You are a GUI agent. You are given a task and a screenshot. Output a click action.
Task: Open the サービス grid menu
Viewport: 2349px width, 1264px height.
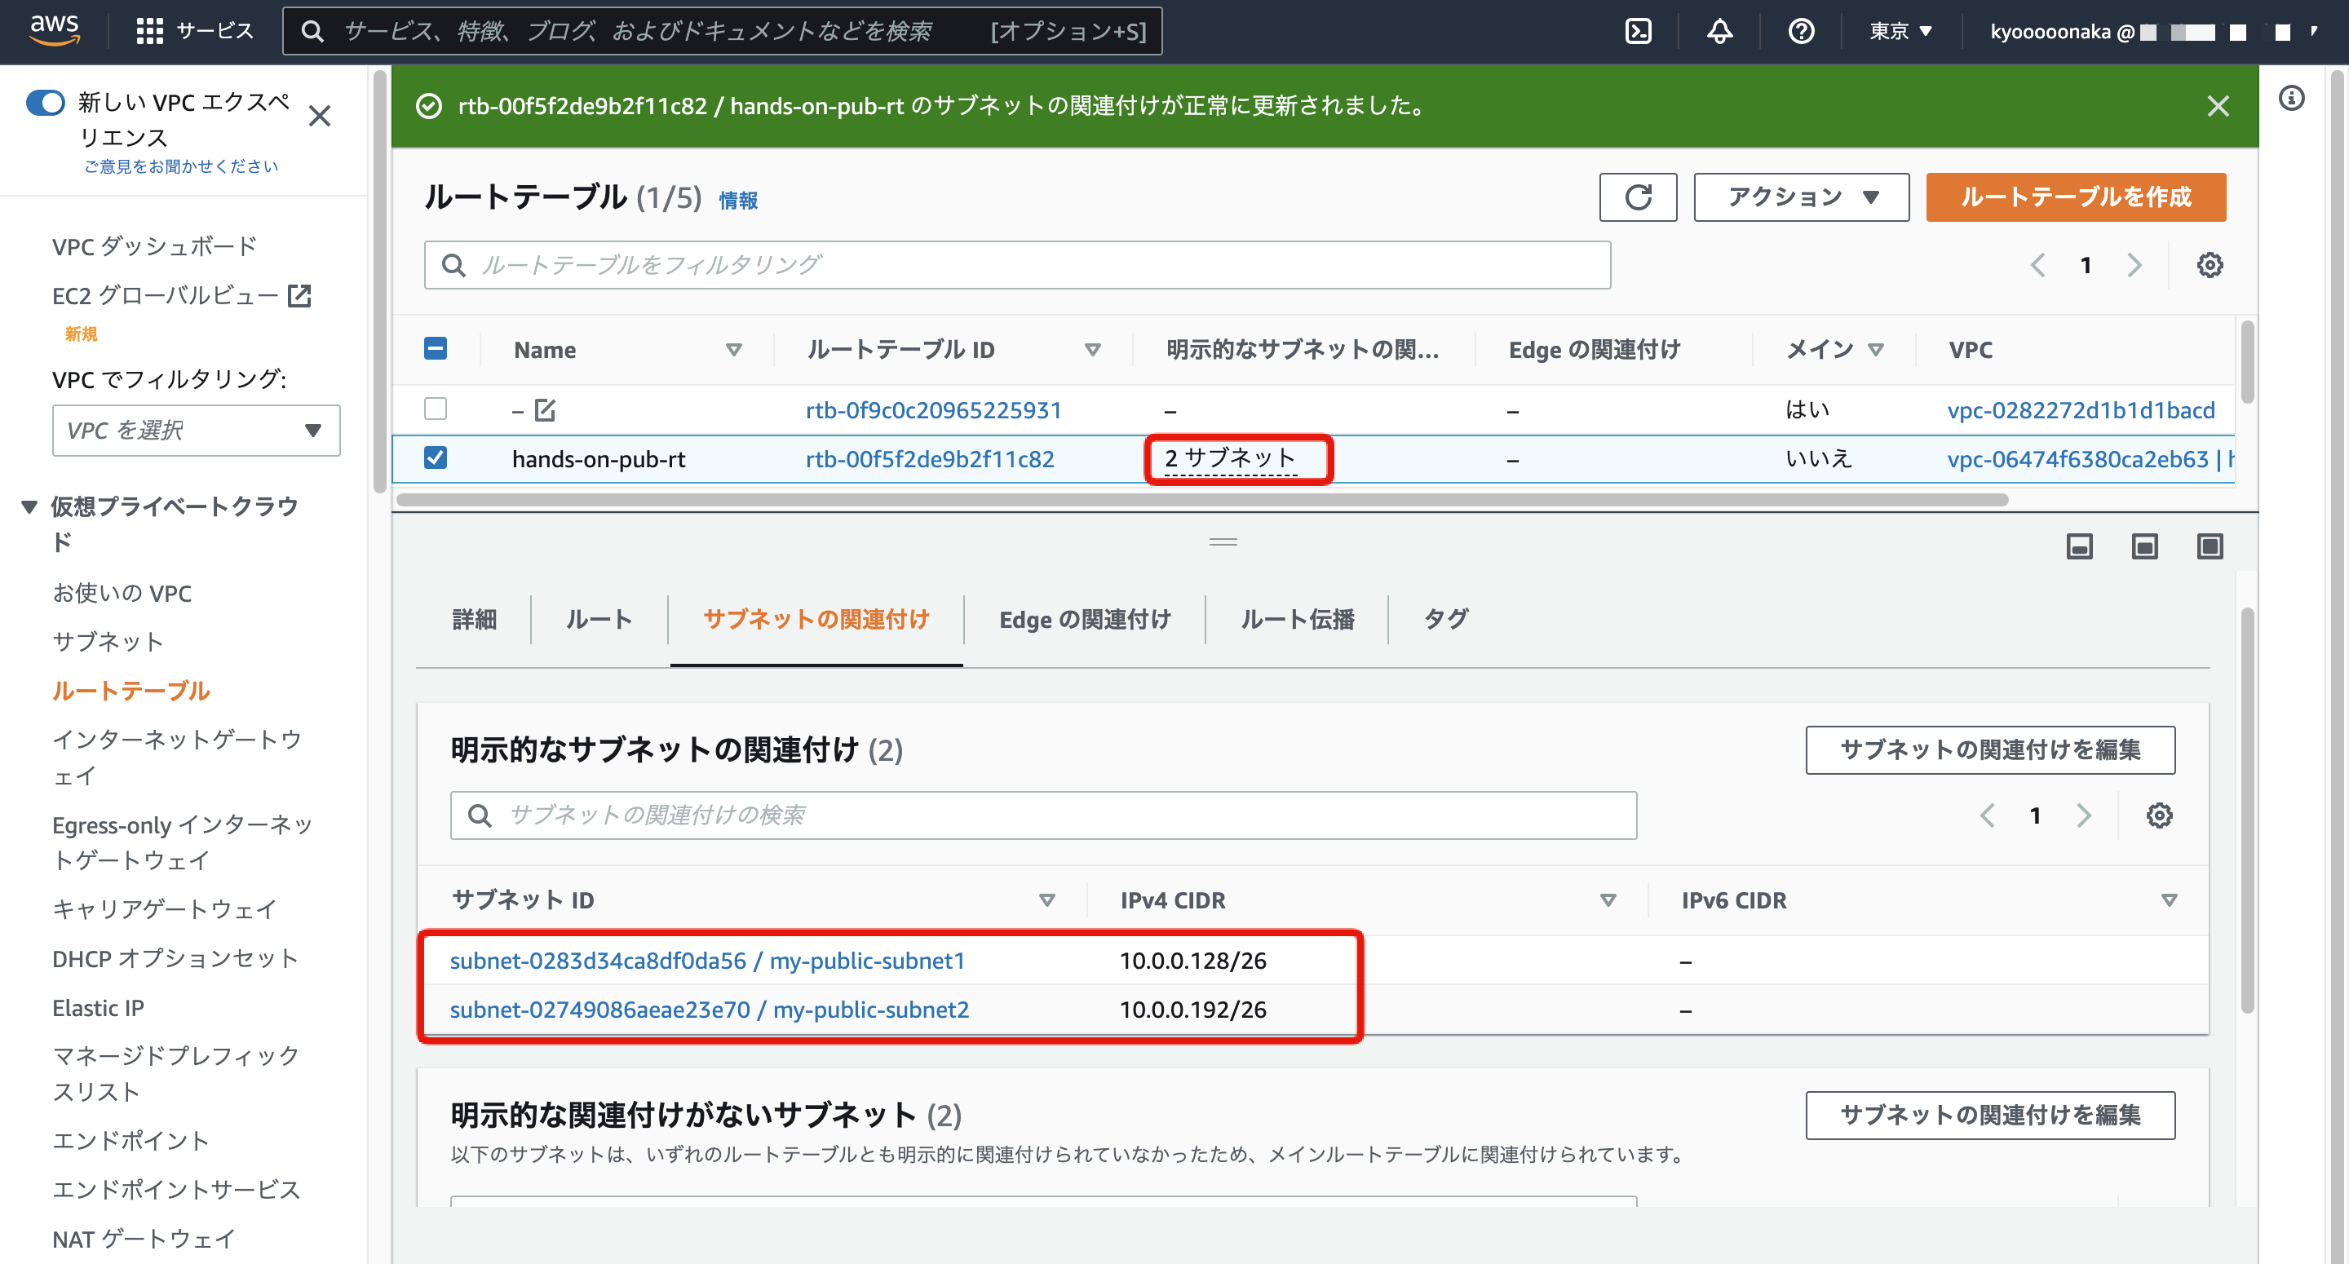[193, 31]
